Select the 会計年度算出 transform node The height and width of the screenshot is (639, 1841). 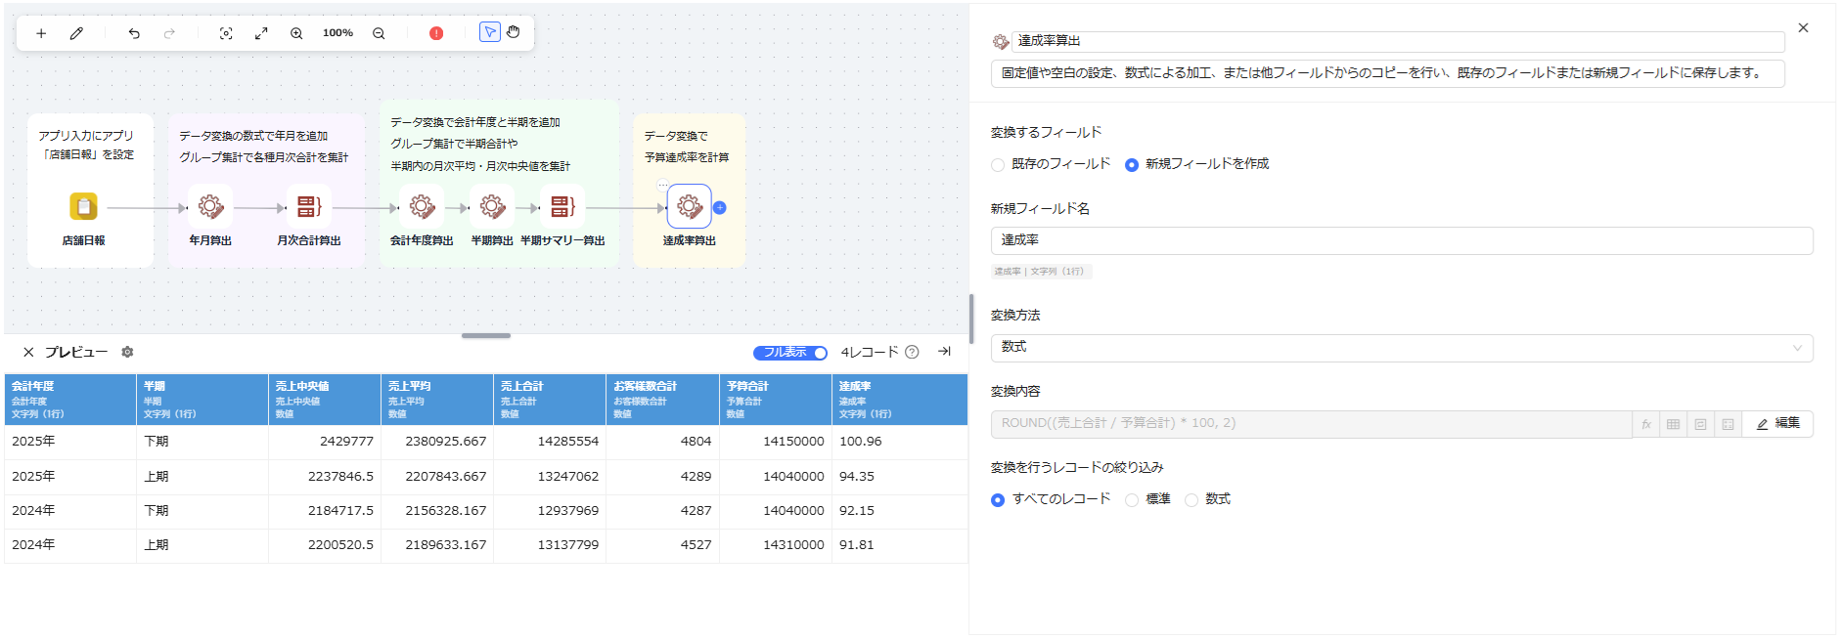pyautogui.click(x=422, y=207)
